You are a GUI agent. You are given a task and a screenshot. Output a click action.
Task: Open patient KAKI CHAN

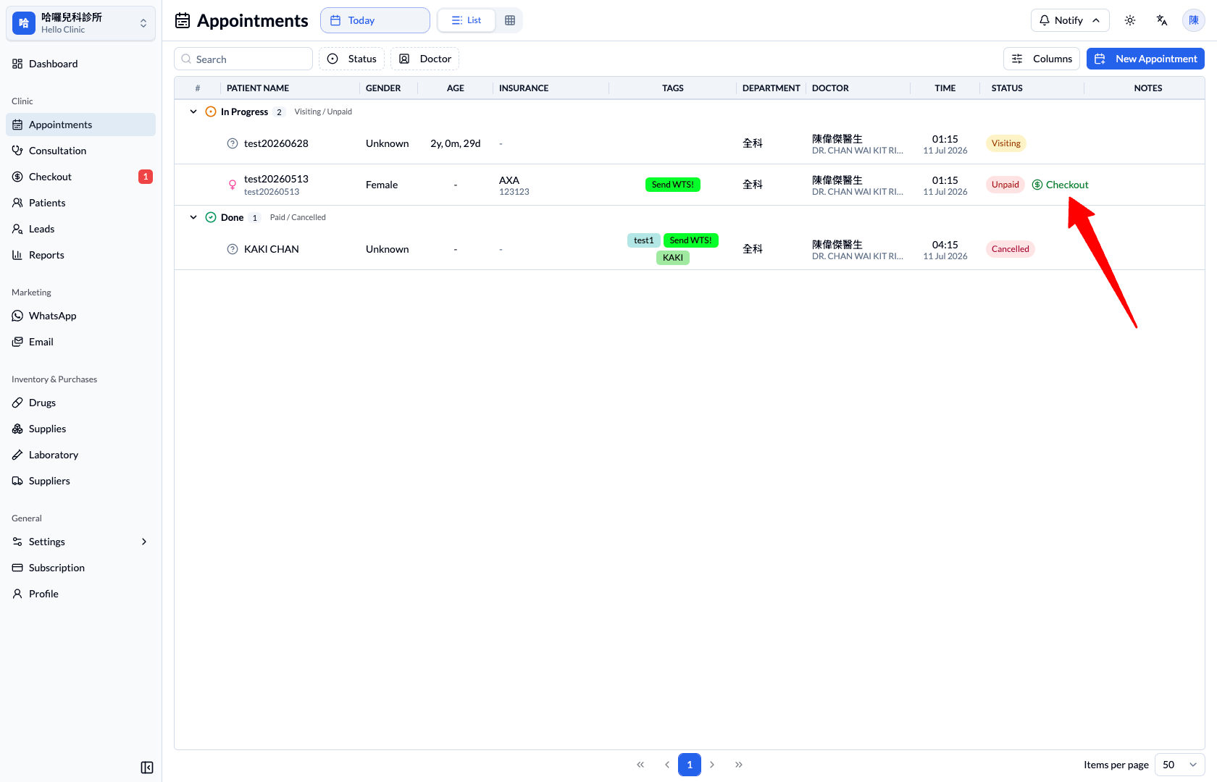[272, 249]
